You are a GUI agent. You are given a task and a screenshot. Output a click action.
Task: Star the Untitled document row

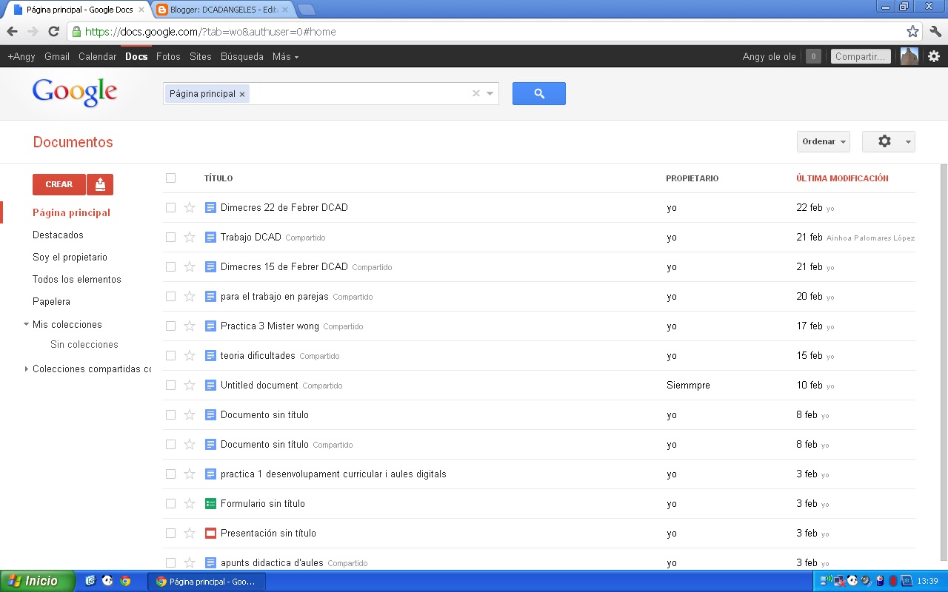[190, 385]
